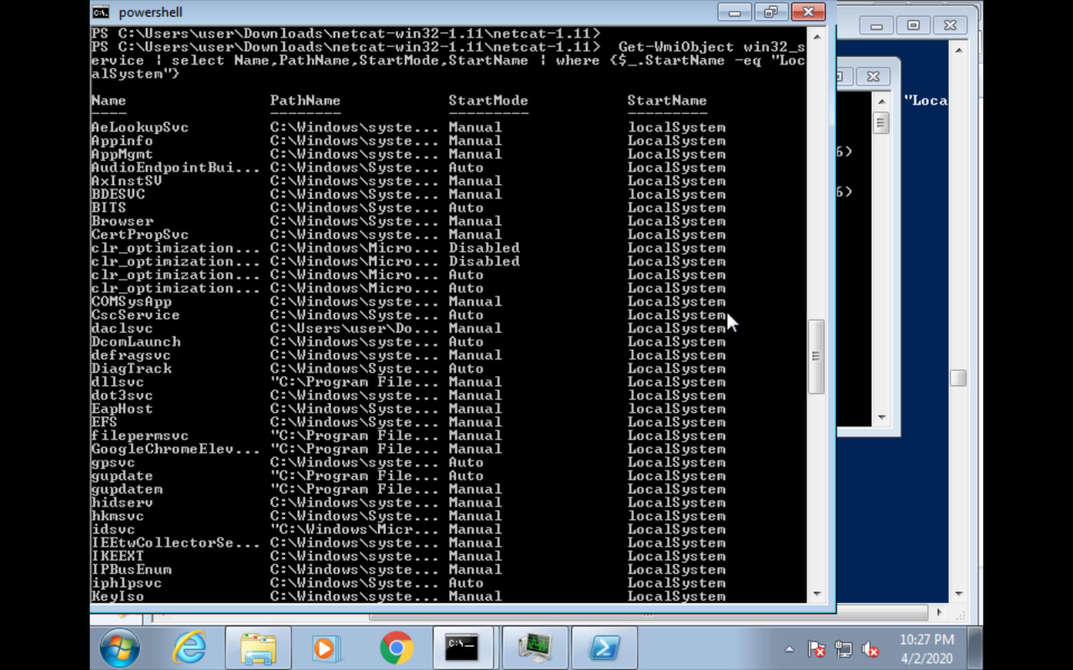Image resolution: width=1073 pixels, height=670 pixels.
Task: Click the EapHost service name
Action: [122, 409]
